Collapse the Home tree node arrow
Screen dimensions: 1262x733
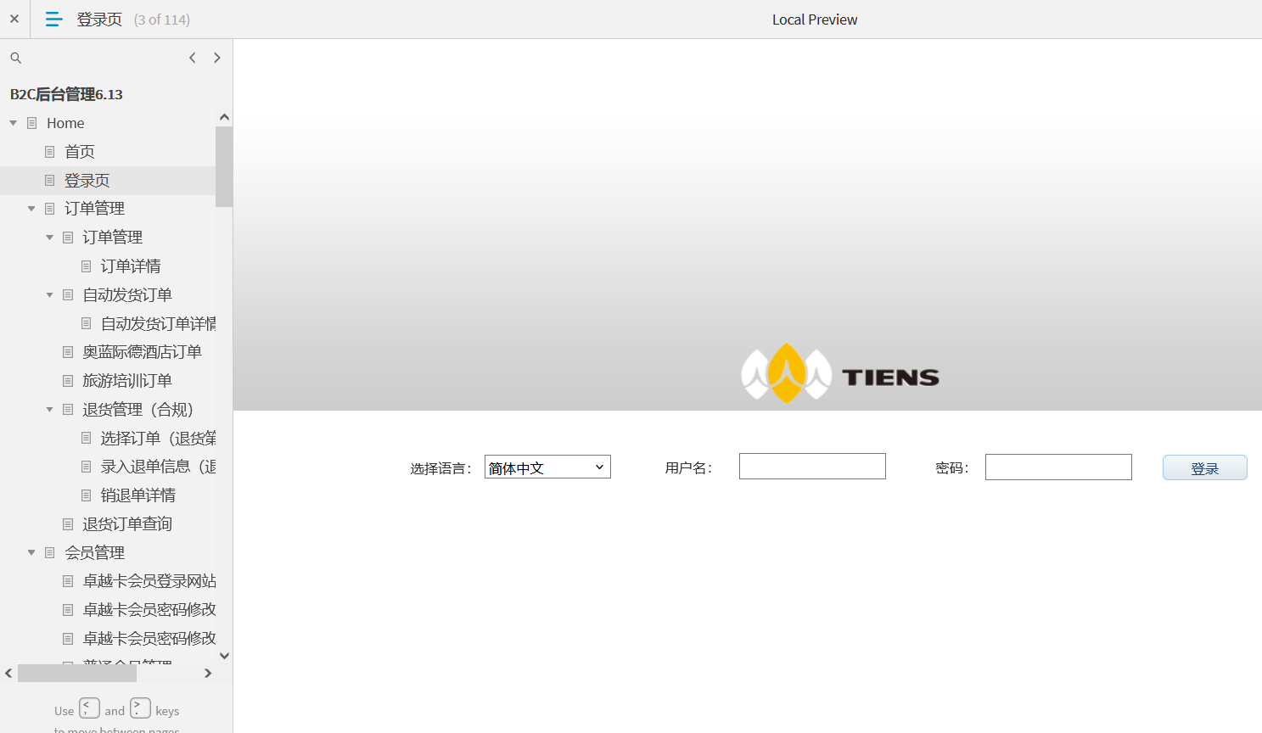click(14, 123)
